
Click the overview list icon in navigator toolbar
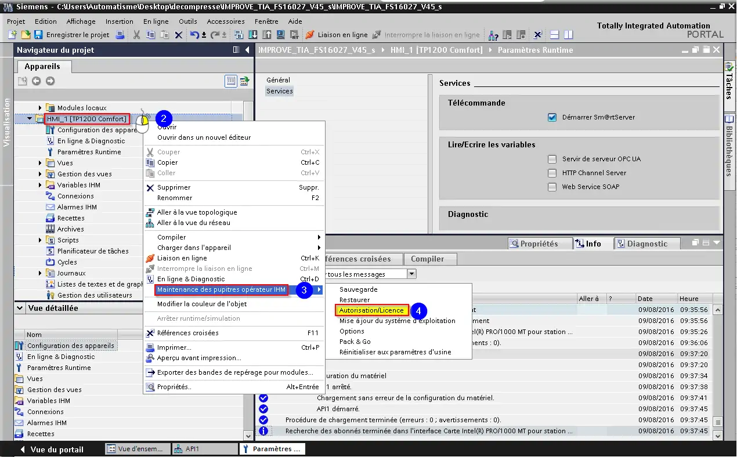[231, 81]
